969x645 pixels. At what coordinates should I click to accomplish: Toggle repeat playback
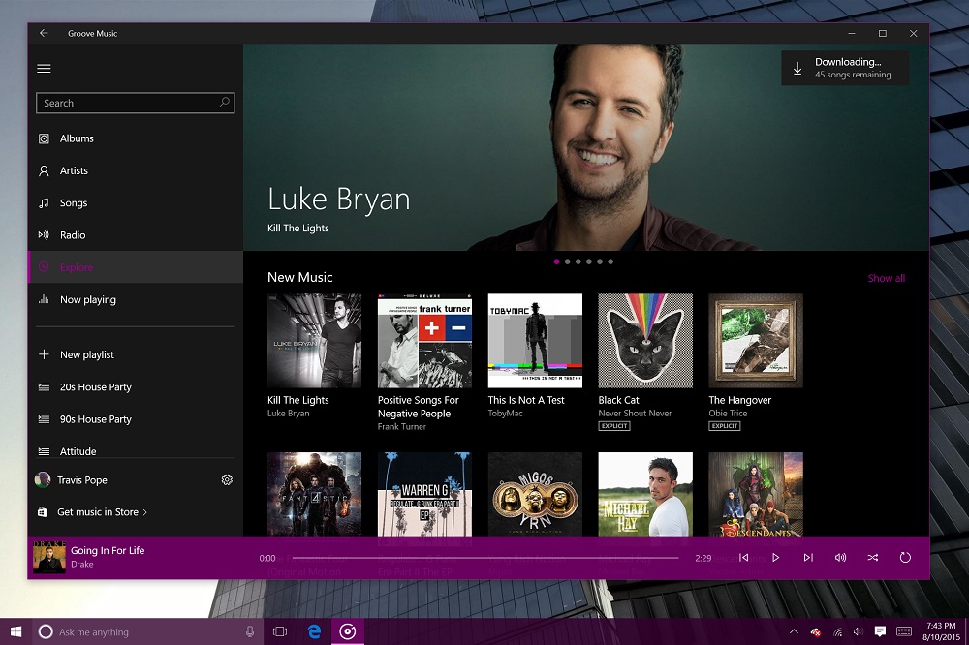click(x=905, y=558)
